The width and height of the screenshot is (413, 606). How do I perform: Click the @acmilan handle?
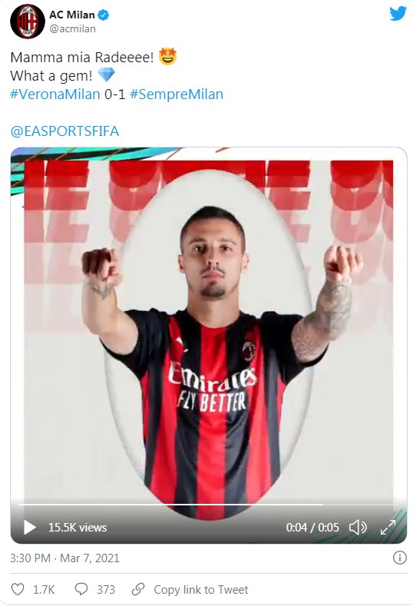73,29
